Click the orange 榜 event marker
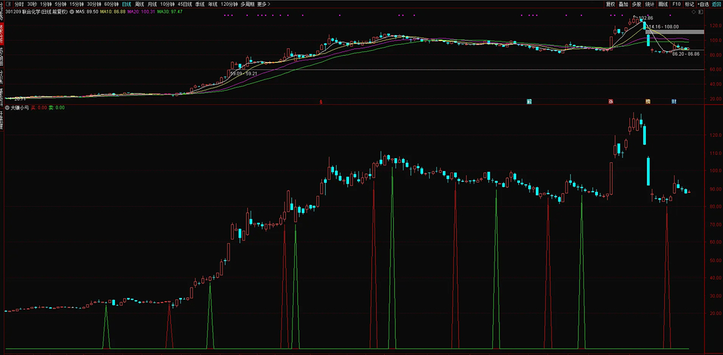Viewport: 723px width, 355px height. coord(648,101)
